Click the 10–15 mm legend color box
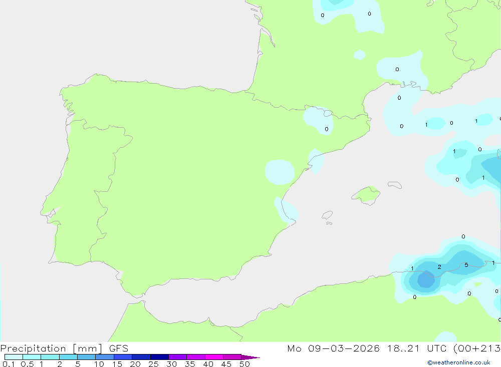Image resolution: width=501 pixels, height=367 pixels. 105,357
